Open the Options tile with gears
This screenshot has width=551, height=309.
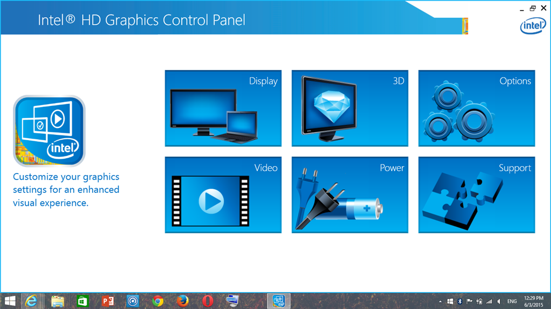(477, 108)
